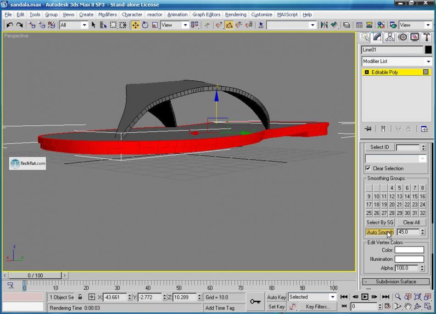
Task: Open the Selected key target dropdown
Action: tap(312, 297)
